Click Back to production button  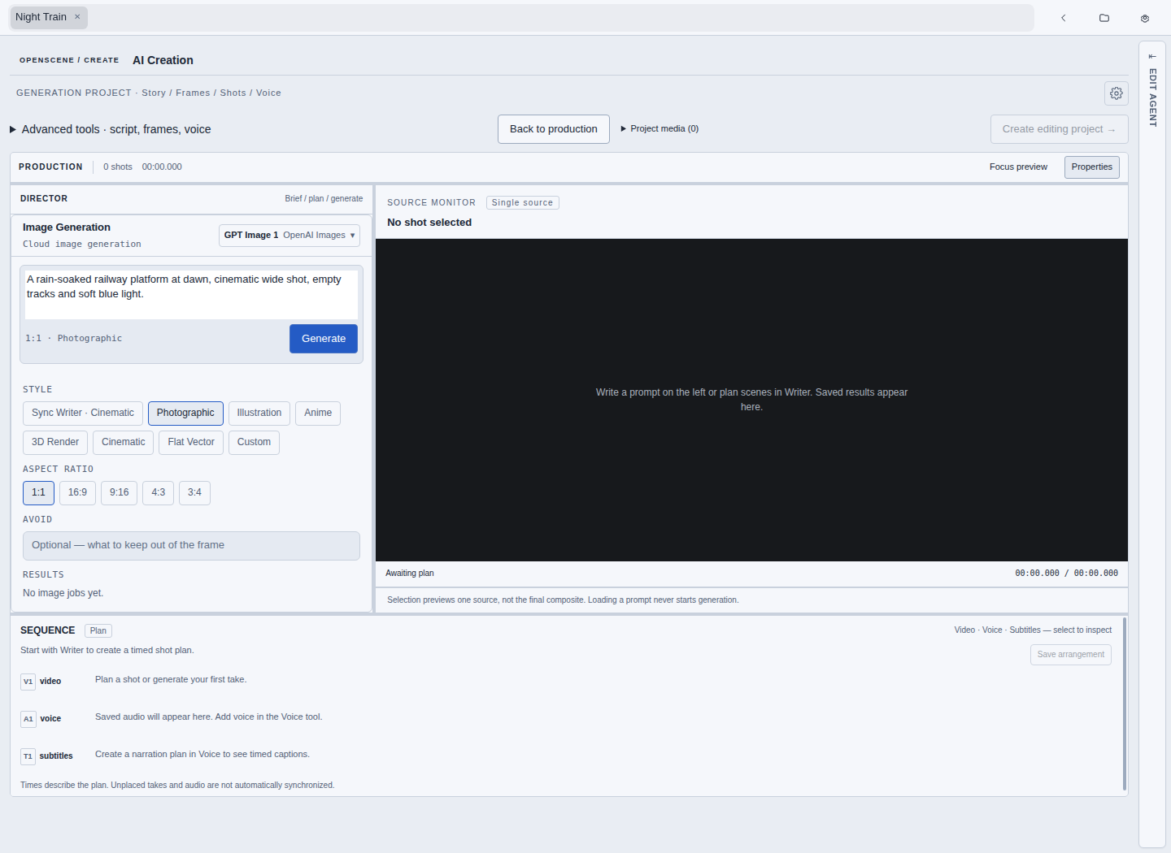tap(554, 129)
